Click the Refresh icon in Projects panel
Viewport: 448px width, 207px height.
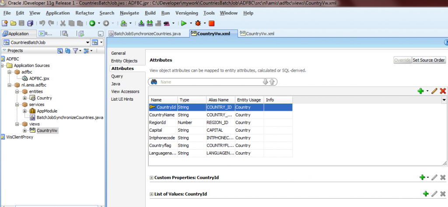(x=67, y=51)
